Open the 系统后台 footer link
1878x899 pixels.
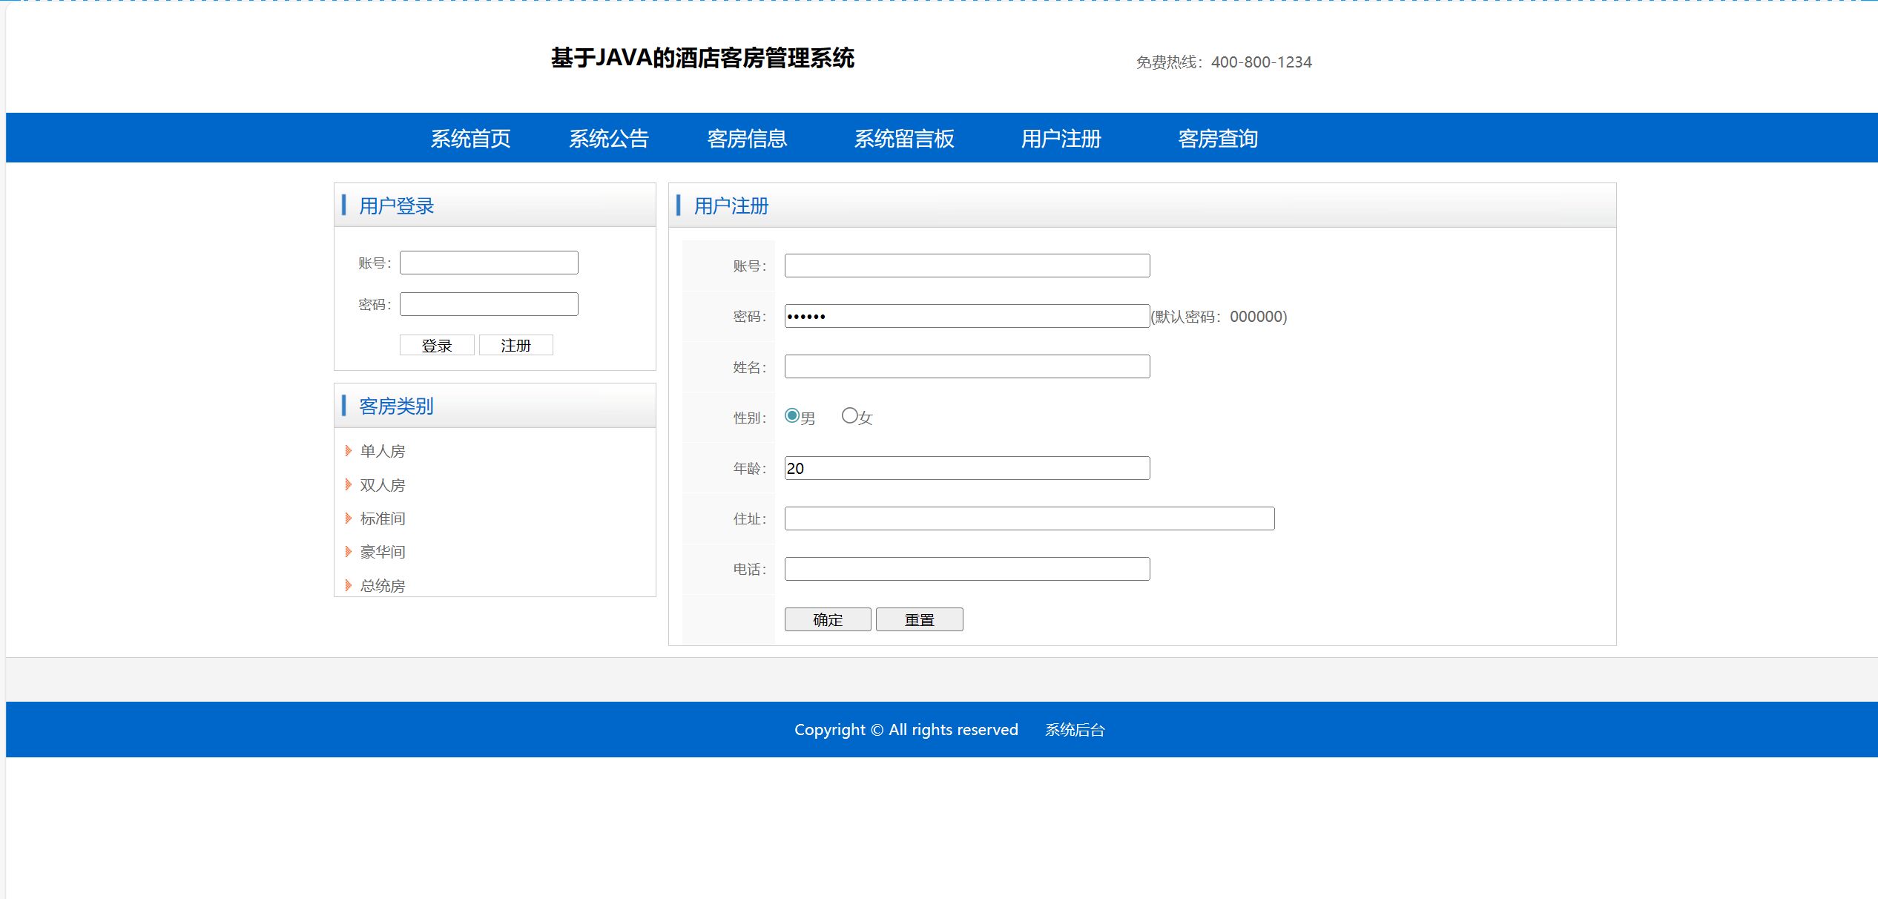(x=1075, y=730)
